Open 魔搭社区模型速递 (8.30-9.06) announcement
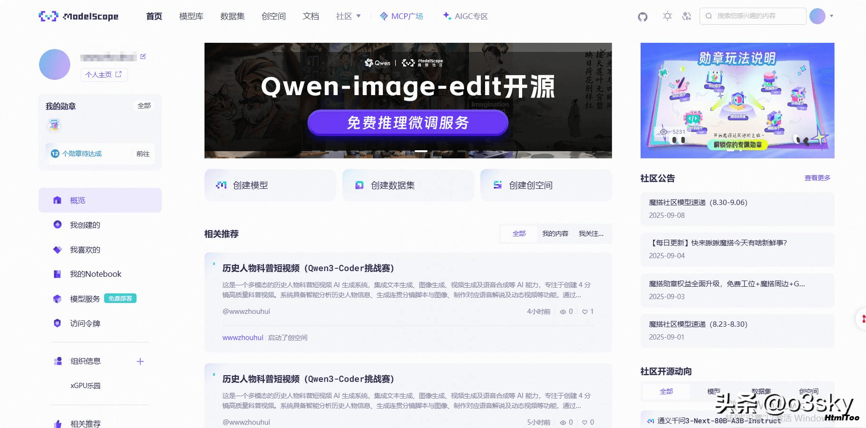This screenshot has height=428, width=866. (737, 209)
